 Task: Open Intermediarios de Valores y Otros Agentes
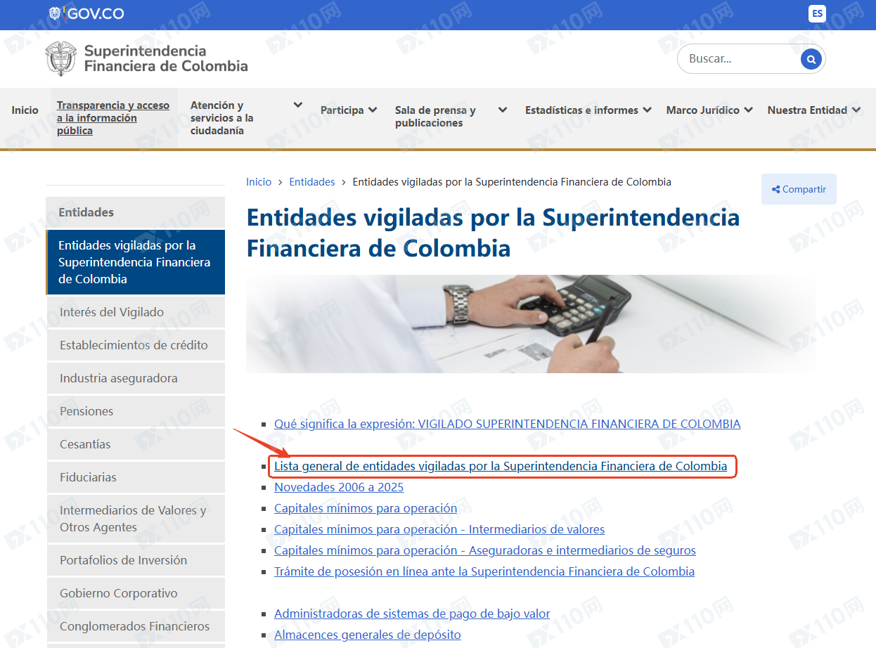(x=136, y=519)
